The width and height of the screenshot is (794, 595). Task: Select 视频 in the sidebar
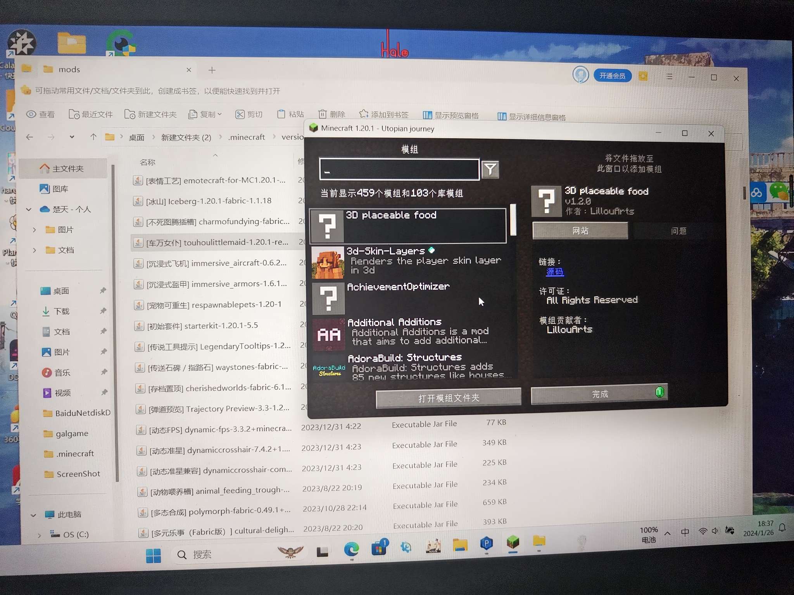click(57, 393)
